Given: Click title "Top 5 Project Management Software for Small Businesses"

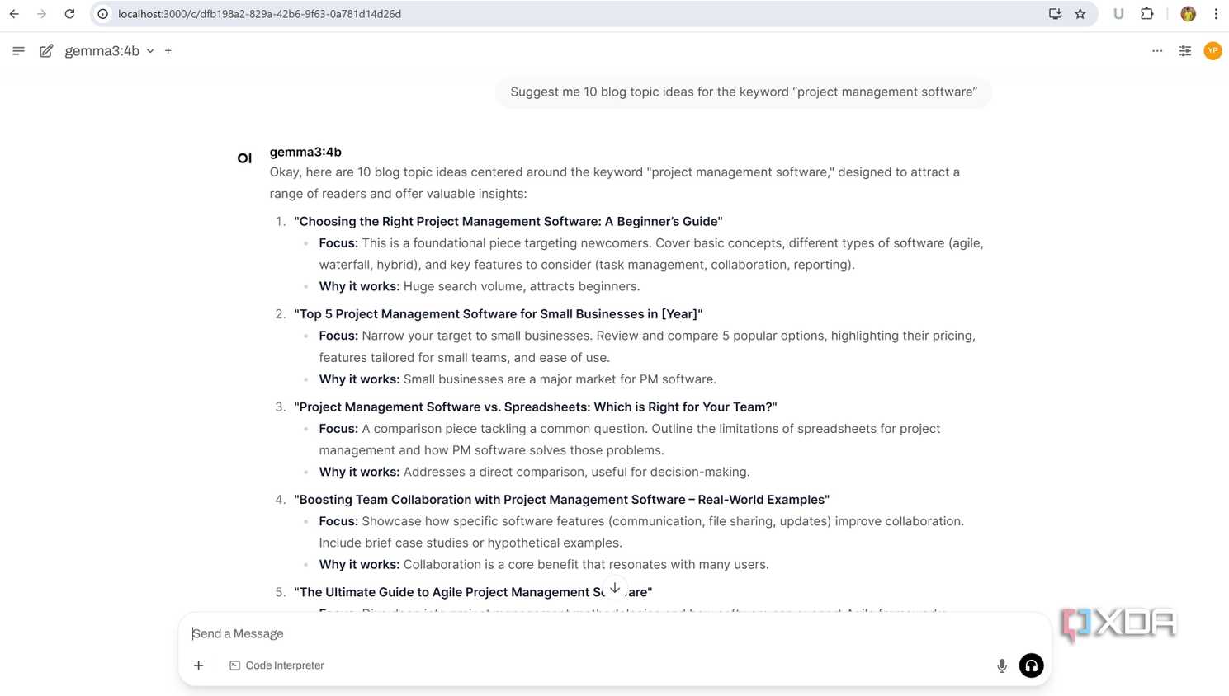Looking at the screenshot, I should (x=499, y=314).
